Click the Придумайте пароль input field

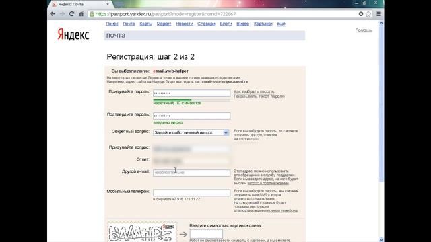click(191, 93)
